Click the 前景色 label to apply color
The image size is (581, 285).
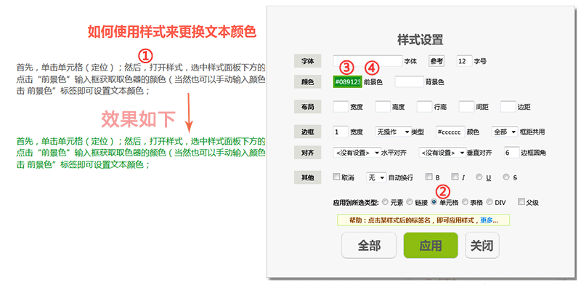click(x=373, y=82)
